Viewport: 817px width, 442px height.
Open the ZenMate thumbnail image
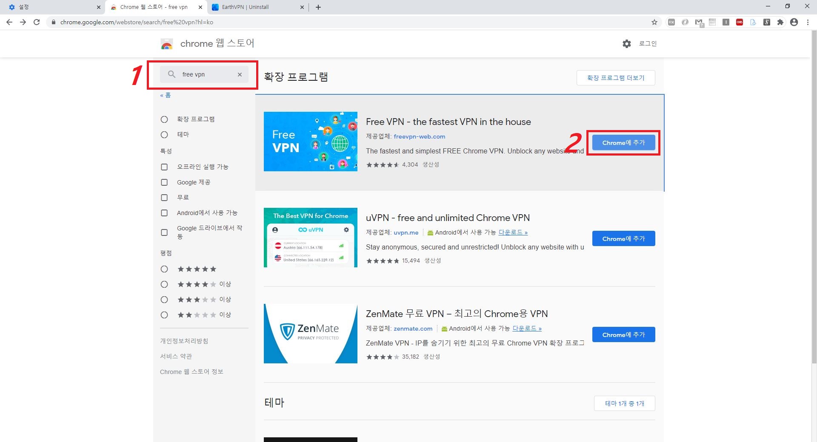311,334
